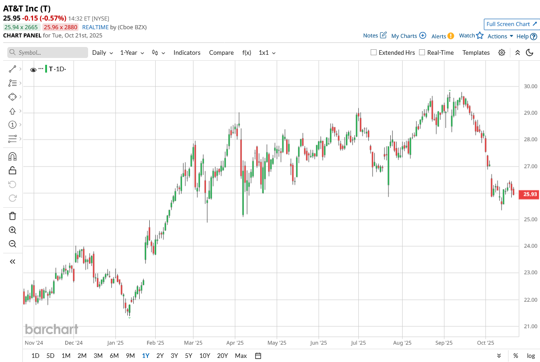Open the Templates menu
Image resolution: width=540 pixels, height=362 pixels.
pyautogui.click(x=476, y=52)
